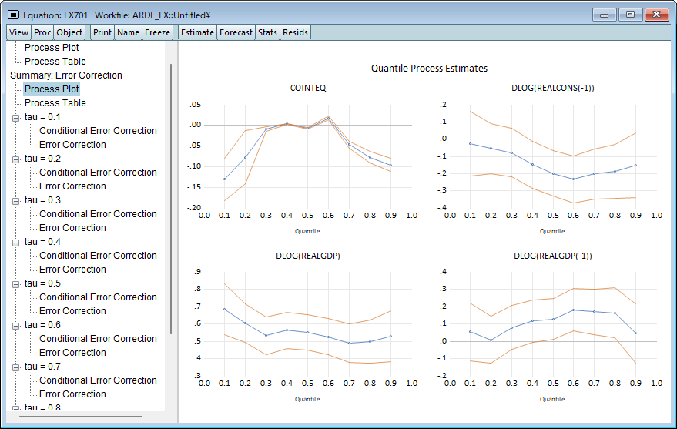The image size is (677, 429).
Task: Collapse the tau = 0.1 tree node
Action: [15, 117]
